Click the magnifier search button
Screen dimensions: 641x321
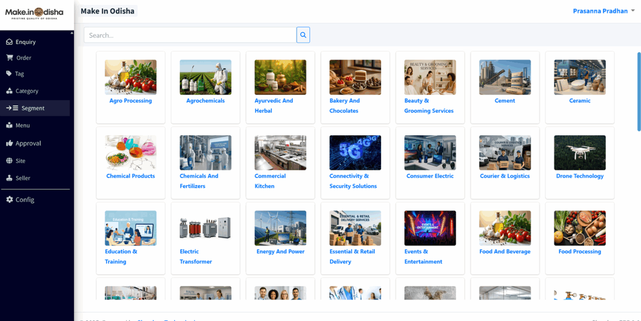coord(303,35)
